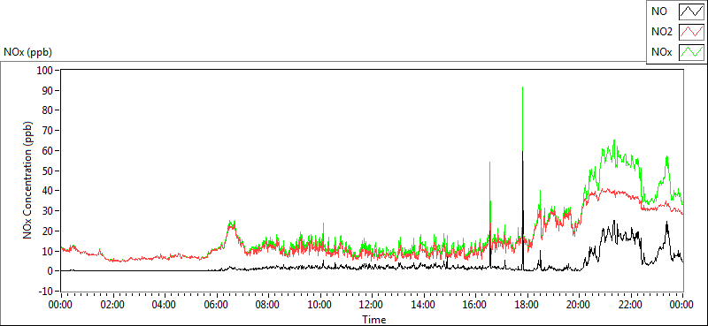Click the 10:00 time axis marker
Viewport: 708px width, 326px height.
coord(319,305)
